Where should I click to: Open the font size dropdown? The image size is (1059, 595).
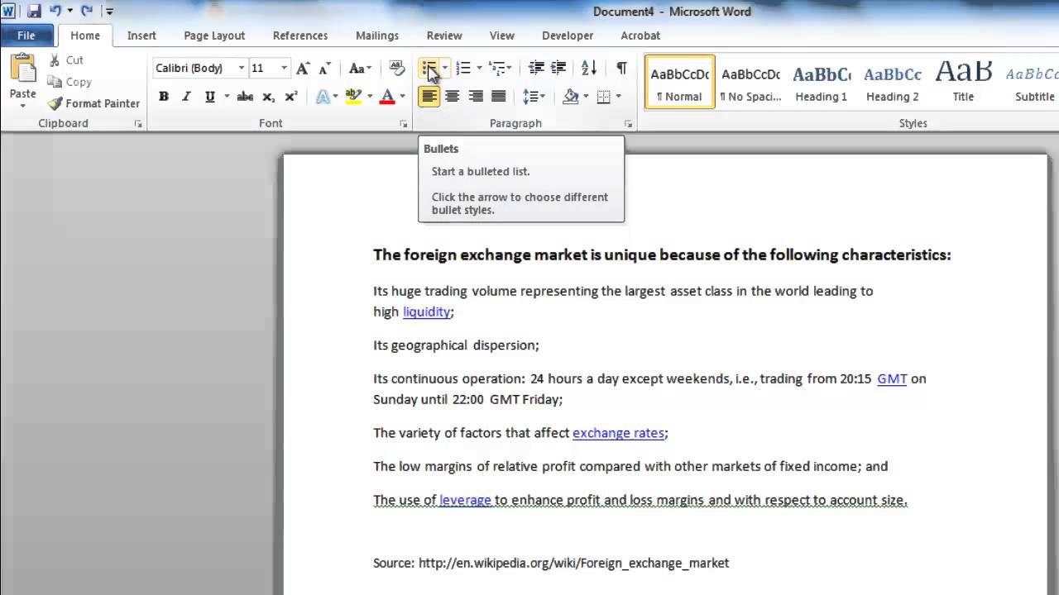pos(284,68)
